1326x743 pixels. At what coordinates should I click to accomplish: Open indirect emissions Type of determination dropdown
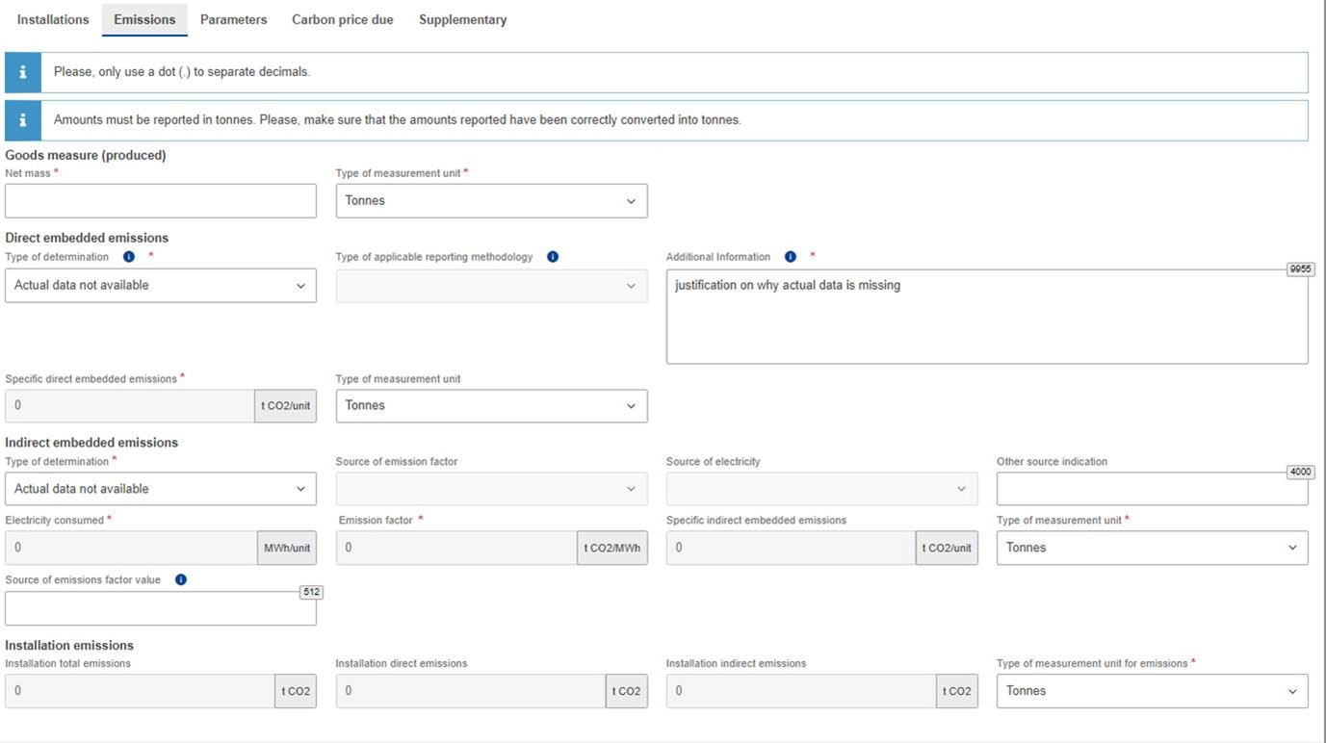coord(161,489)
